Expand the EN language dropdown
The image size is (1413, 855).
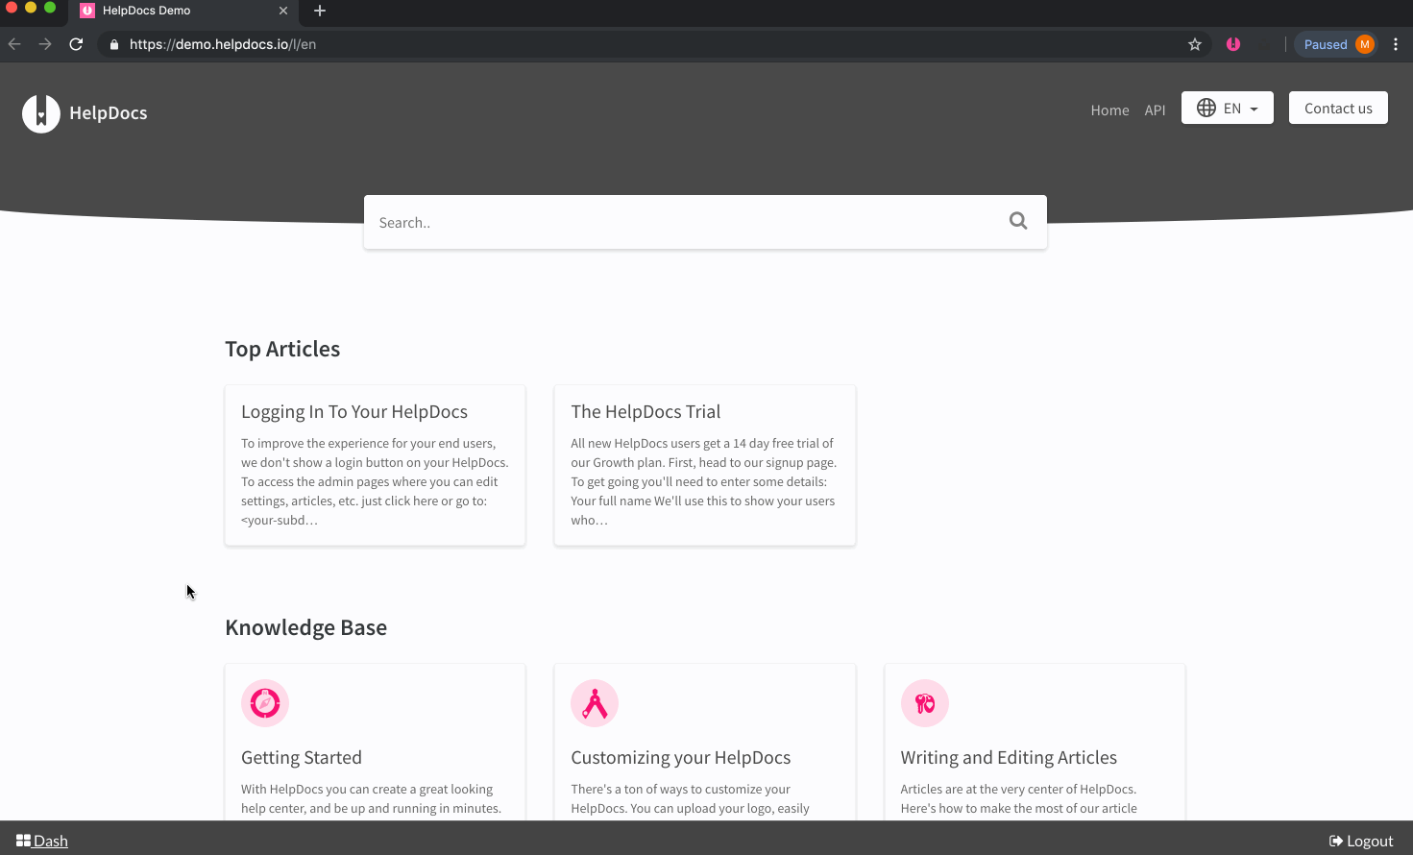point(1228,108)
